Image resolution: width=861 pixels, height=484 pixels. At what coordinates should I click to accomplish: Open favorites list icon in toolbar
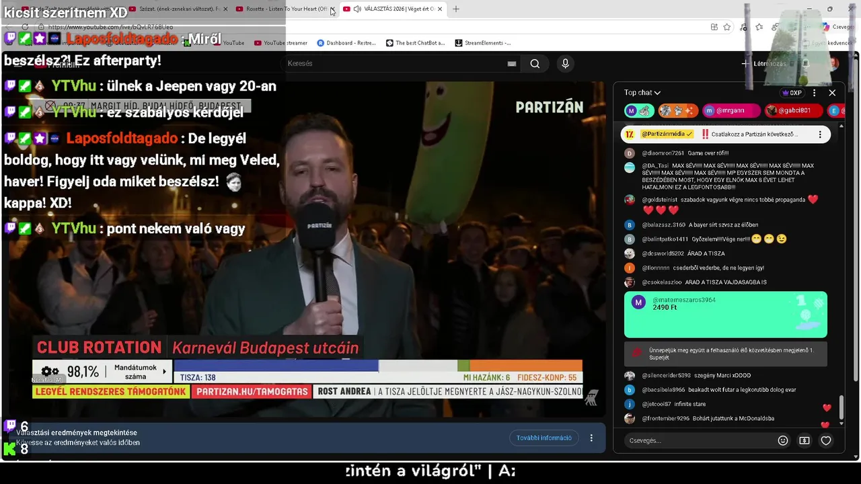point(759,27)
